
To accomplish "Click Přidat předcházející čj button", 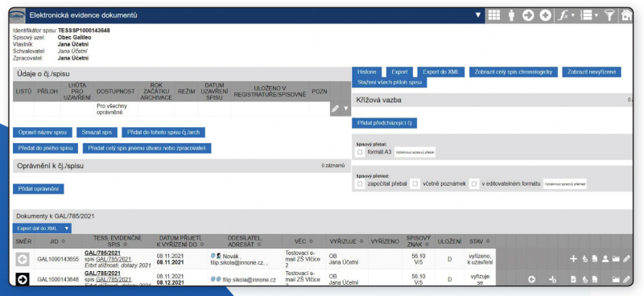I will pyautogui.click(x=385, y=123).
